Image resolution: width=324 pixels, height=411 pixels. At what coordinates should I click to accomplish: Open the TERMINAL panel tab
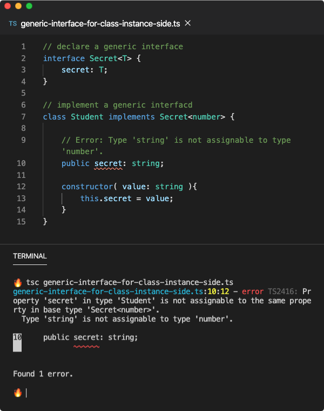(x=30, y=256)
